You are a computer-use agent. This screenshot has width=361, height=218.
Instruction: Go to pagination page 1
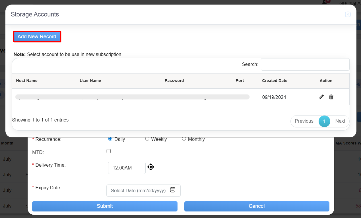[324, 121]
